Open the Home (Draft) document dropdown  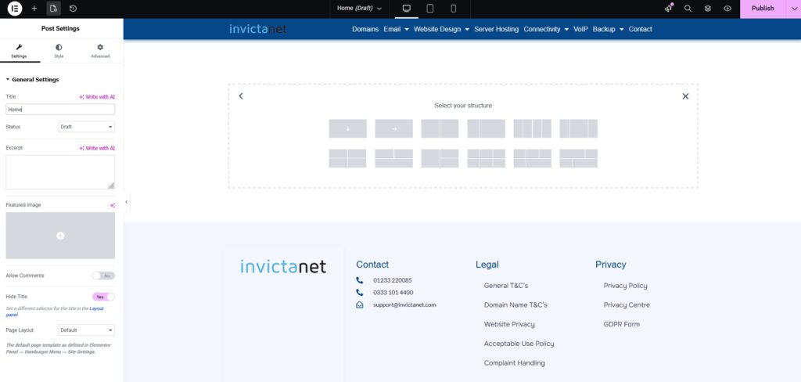360,9
